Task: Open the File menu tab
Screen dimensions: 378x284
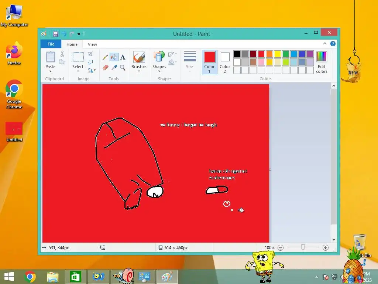Action: [51, 44]
